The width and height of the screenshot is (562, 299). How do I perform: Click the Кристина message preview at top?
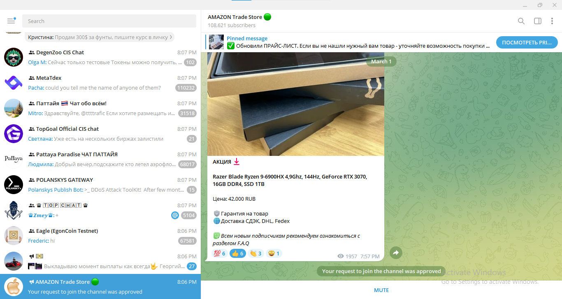(x=99, y=37)
